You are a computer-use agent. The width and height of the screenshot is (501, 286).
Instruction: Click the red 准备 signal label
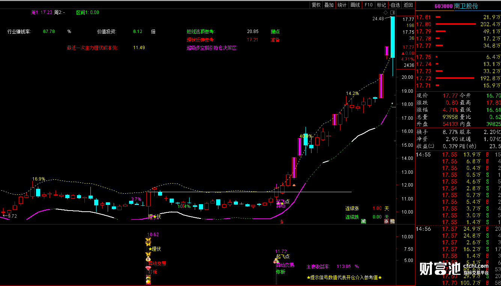click(x=275, y=39)
